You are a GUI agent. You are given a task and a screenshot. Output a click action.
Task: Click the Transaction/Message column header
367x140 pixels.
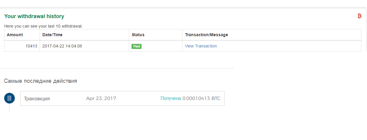click(206, 35)
